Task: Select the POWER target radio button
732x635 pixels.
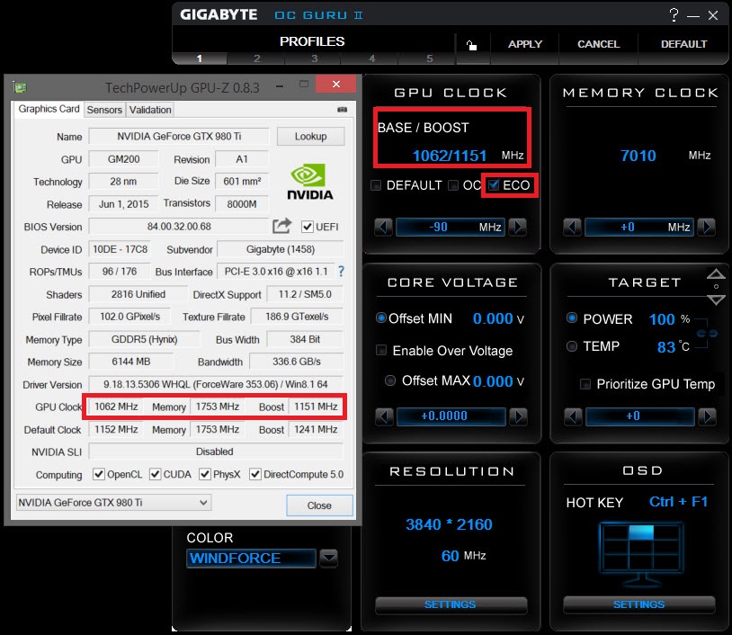Action: tap(571, 318)
